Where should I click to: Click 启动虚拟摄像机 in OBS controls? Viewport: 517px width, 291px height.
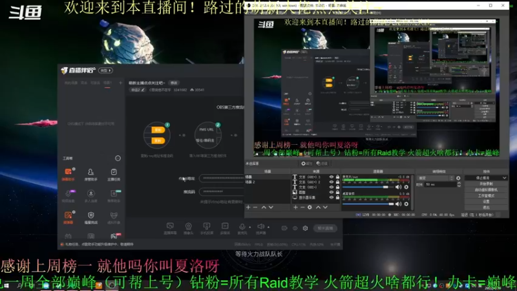486,189
